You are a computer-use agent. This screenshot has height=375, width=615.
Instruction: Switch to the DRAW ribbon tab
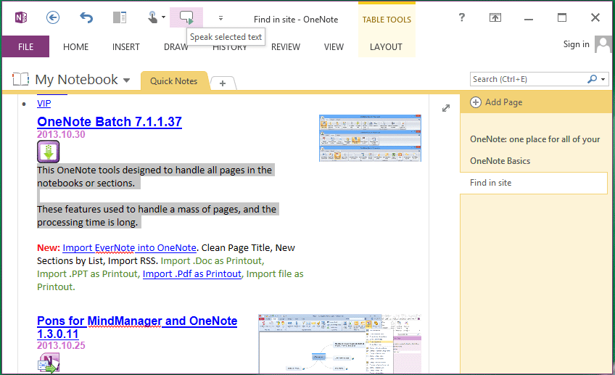coord(176,47)
